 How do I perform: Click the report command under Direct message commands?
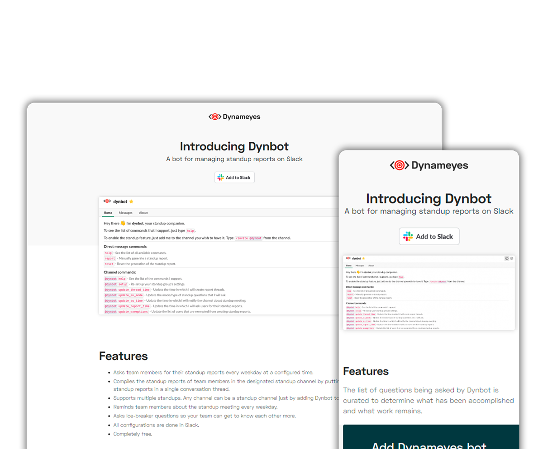pos(110,258)
